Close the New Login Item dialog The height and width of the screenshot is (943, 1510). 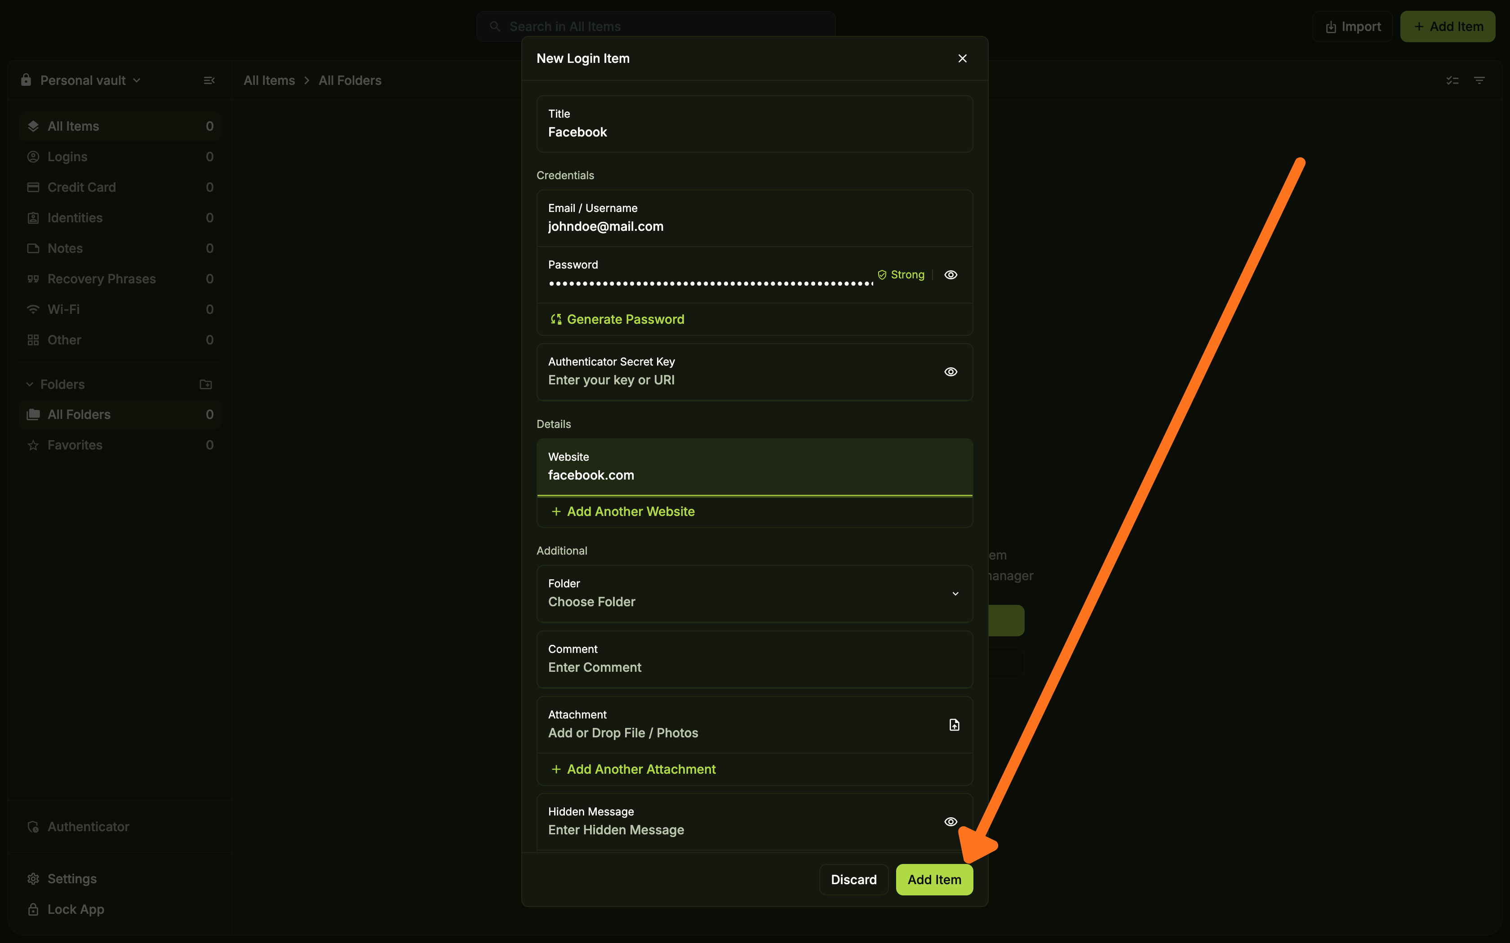tap(962, 58)
